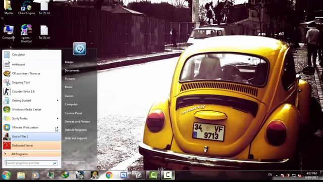Expand the Sticky Notes jump list arrow

[58, 118]
